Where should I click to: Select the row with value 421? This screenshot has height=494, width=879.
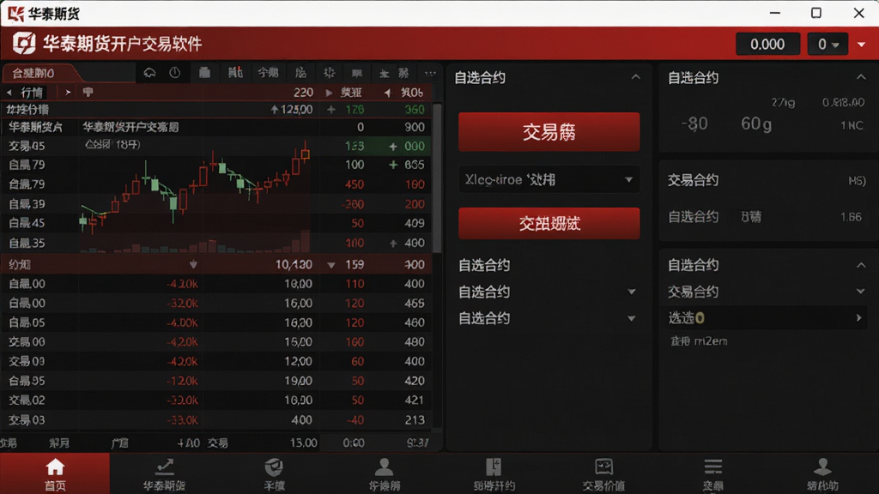point(215,400)
